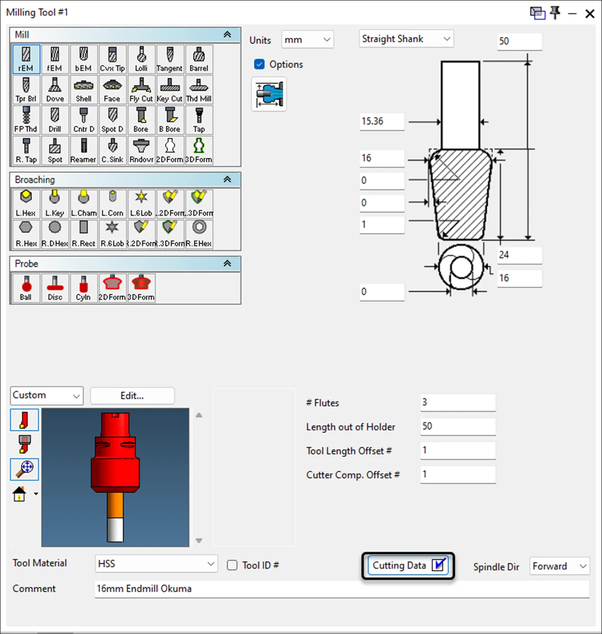Screen dimensions: 602x634
Task: Open the Spindle Dir Forward dropdown
Action: (x=560, y=566)
